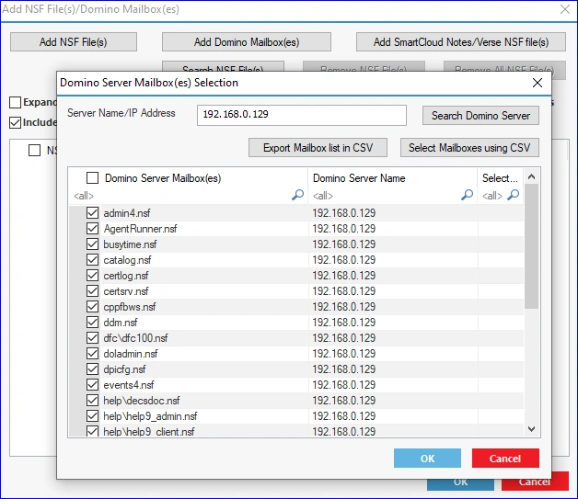Select the certlog.nsf row text
Screen dimensions: 578x499
126,276
